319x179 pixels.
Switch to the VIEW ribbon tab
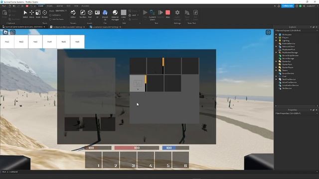click(76, 6)
